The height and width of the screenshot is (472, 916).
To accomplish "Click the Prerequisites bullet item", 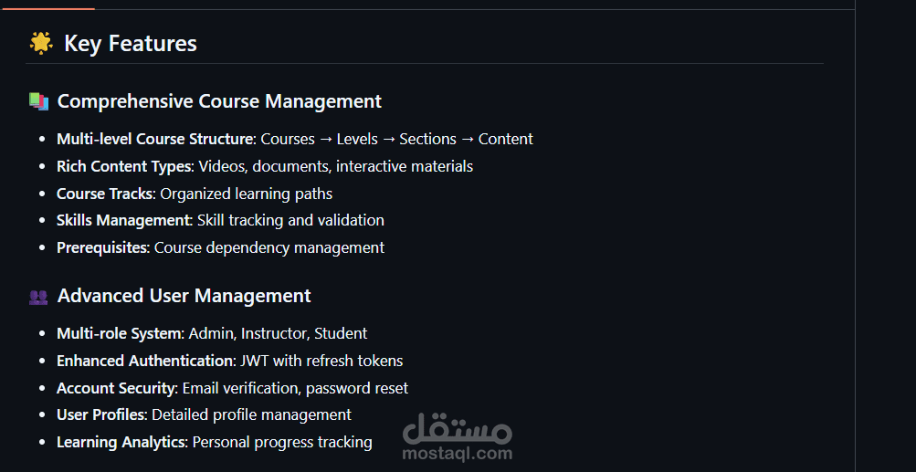I will [220, 247].
